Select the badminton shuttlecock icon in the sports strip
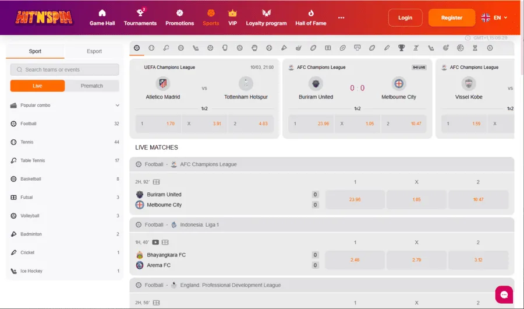The image size is (524, 309). click(x=284, y=48)
